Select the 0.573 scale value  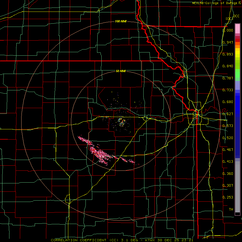pos(228,126)
